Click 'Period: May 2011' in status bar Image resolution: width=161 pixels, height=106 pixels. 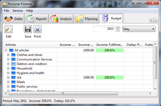[14, 101]
